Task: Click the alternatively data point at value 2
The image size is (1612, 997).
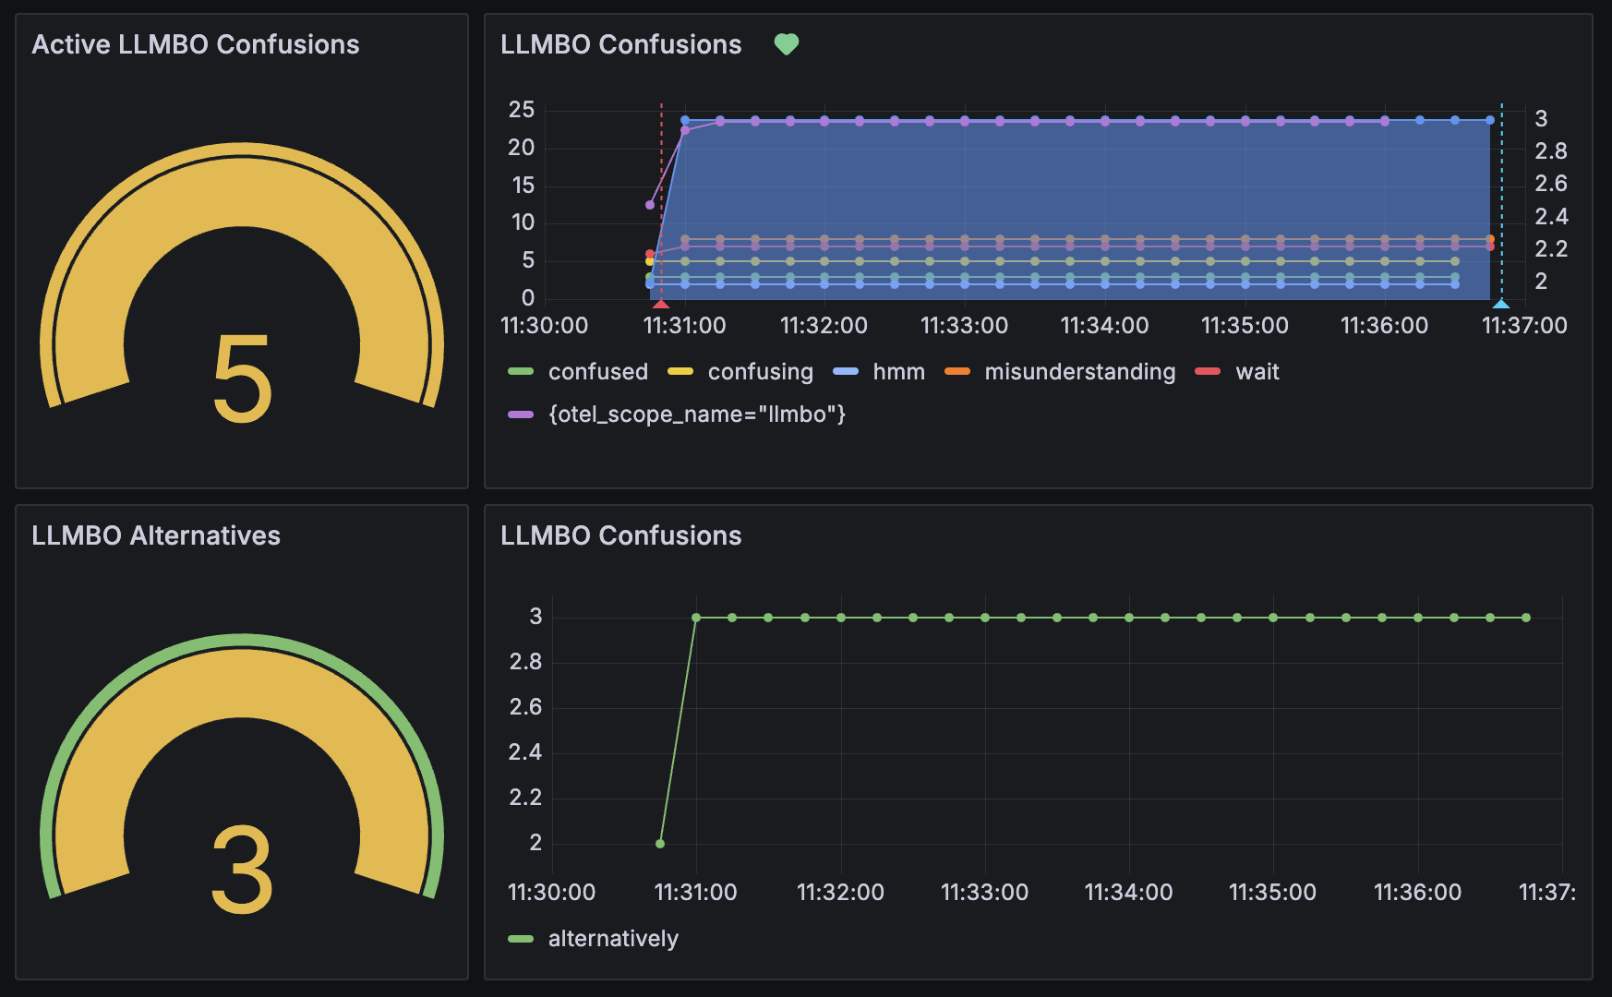Action: click(x=659, y=844)
